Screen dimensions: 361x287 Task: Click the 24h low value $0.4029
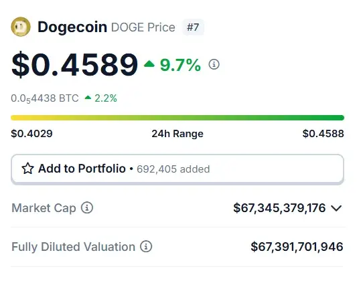[31, 134]
